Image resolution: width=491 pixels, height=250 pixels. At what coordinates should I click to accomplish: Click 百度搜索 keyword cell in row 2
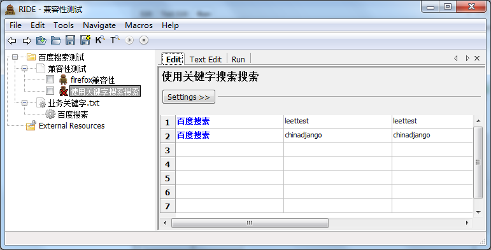(229, 135)
